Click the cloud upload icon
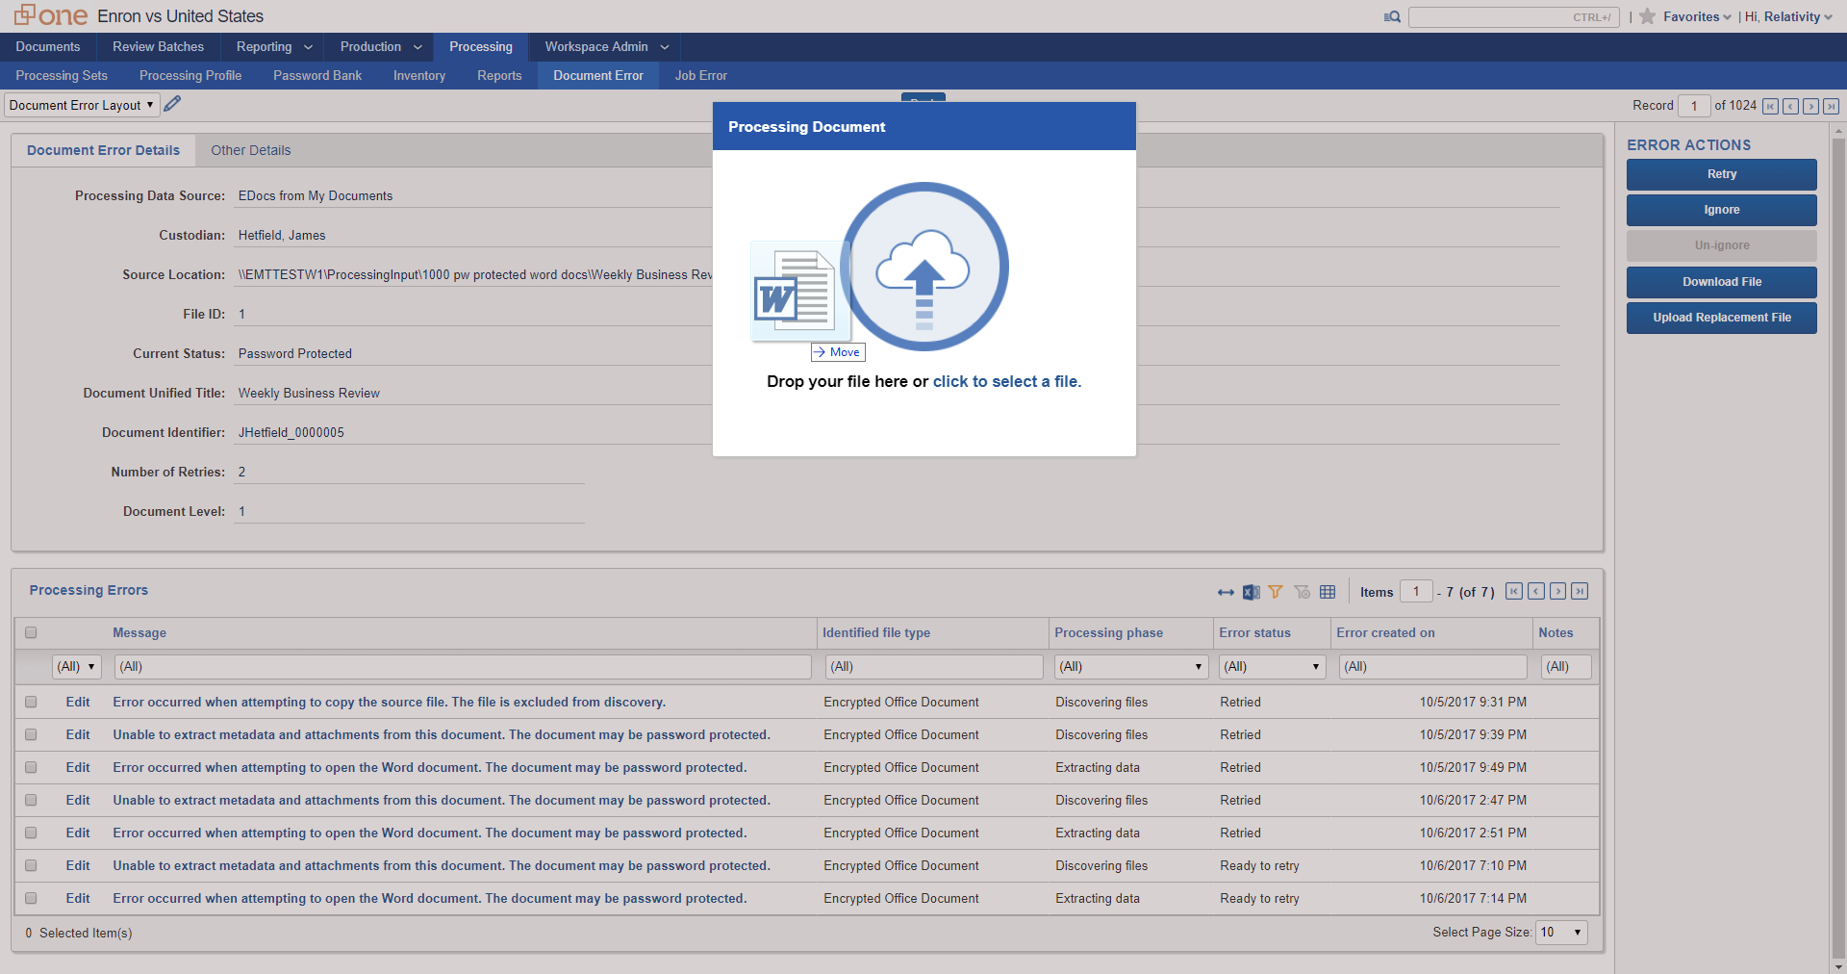This screenshot has height=974, width=1847. (923, 267)
